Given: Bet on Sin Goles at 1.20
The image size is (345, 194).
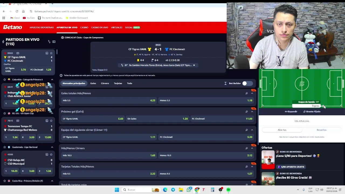Looking at the screenshot, I should click(x=157, y=119).
